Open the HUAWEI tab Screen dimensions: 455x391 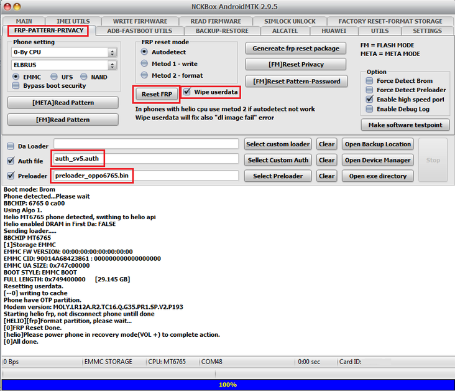tap(334, 31)
